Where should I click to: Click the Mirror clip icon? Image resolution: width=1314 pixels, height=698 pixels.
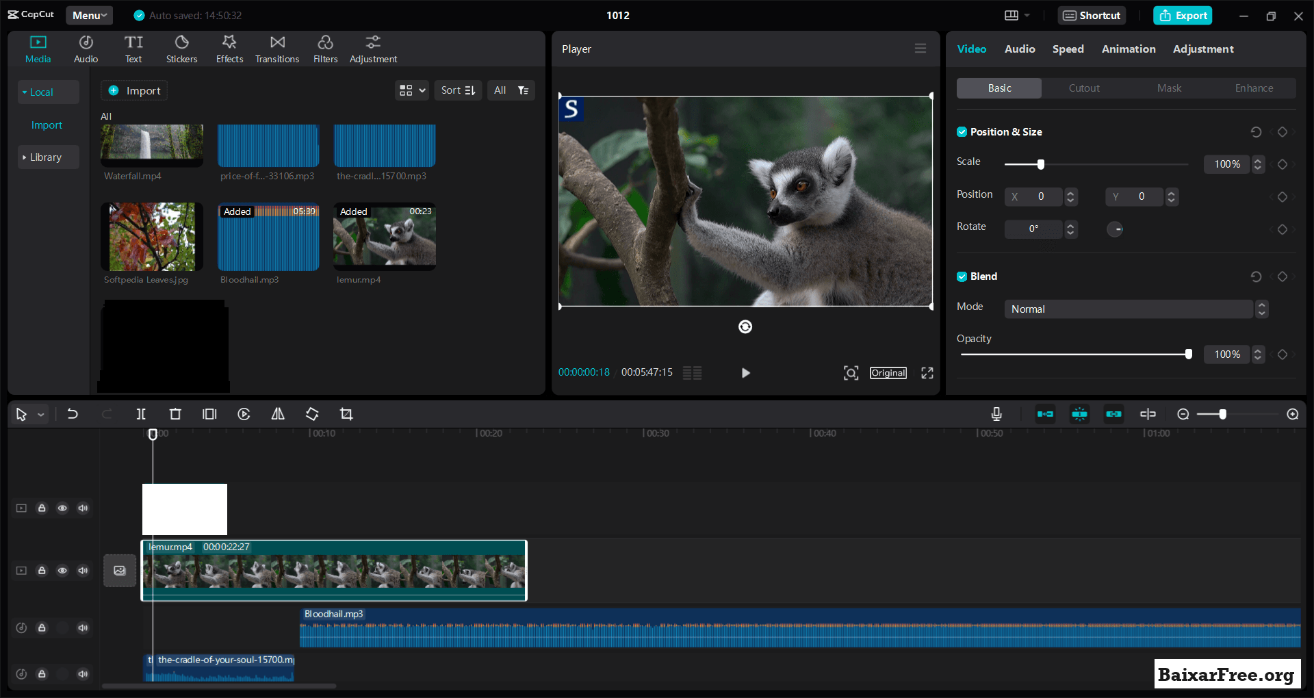[x=278, y=414]
